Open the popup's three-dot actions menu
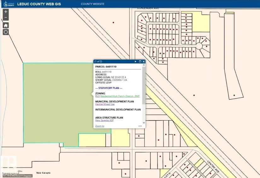 [x=140, y=126]
